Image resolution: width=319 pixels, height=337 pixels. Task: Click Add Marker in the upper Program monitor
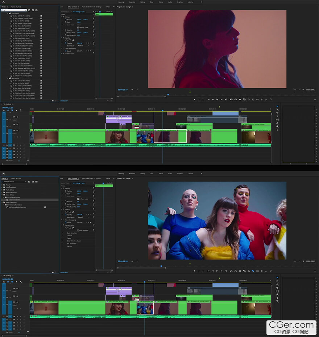pyautogui.click(x=194, y=100)
